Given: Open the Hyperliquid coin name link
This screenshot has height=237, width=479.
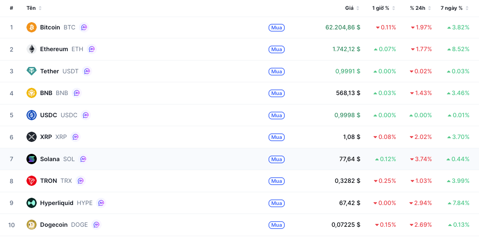Looking at the screenshot, I should point(56,203).
